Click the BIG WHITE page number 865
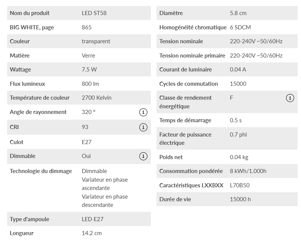 pyautogui.click(x=87, y=27)
